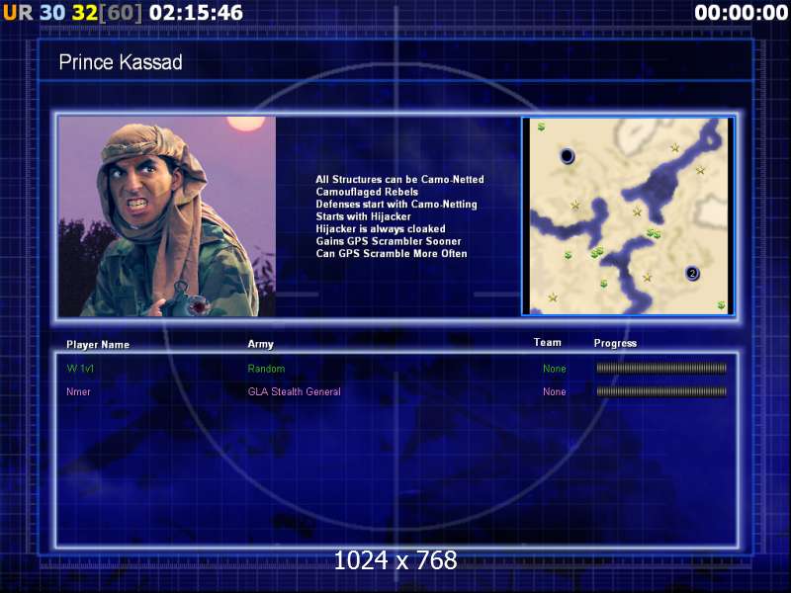Click the supply cash icon in minimap's top-left corner
This screenshot has height=593, width=791.
(541, 127)
